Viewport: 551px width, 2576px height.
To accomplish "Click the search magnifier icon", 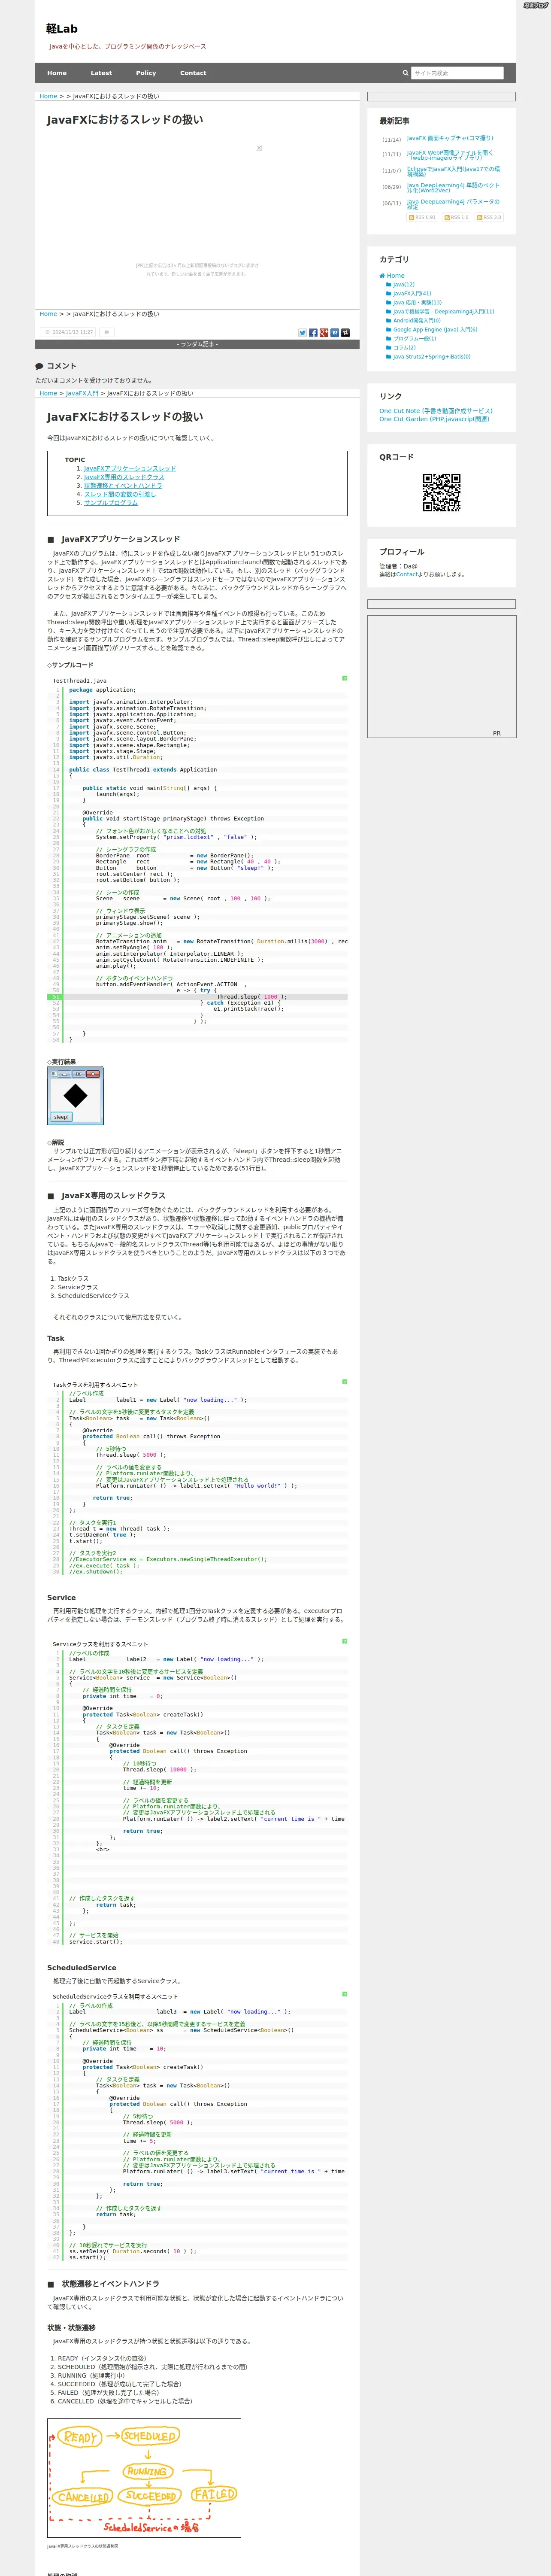I will coord(405,73).
